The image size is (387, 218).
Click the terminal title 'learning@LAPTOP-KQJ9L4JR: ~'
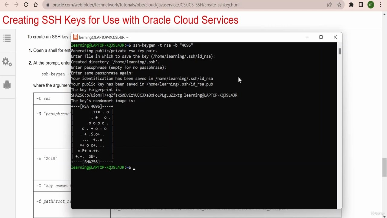[x=104, y=38]
